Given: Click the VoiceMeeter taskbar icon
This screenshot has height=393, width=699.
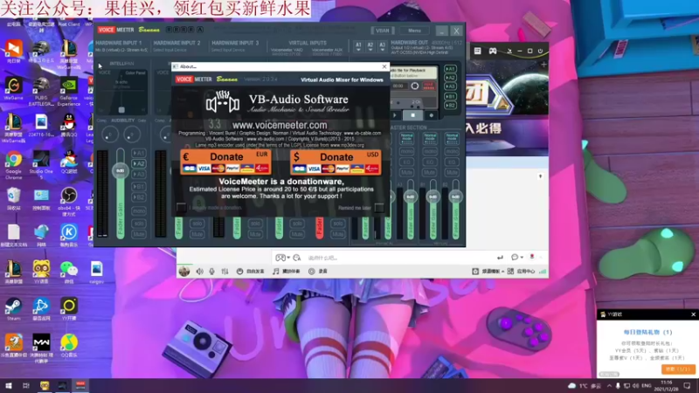Looking at the screenshot, I should (x=80, y=385).
